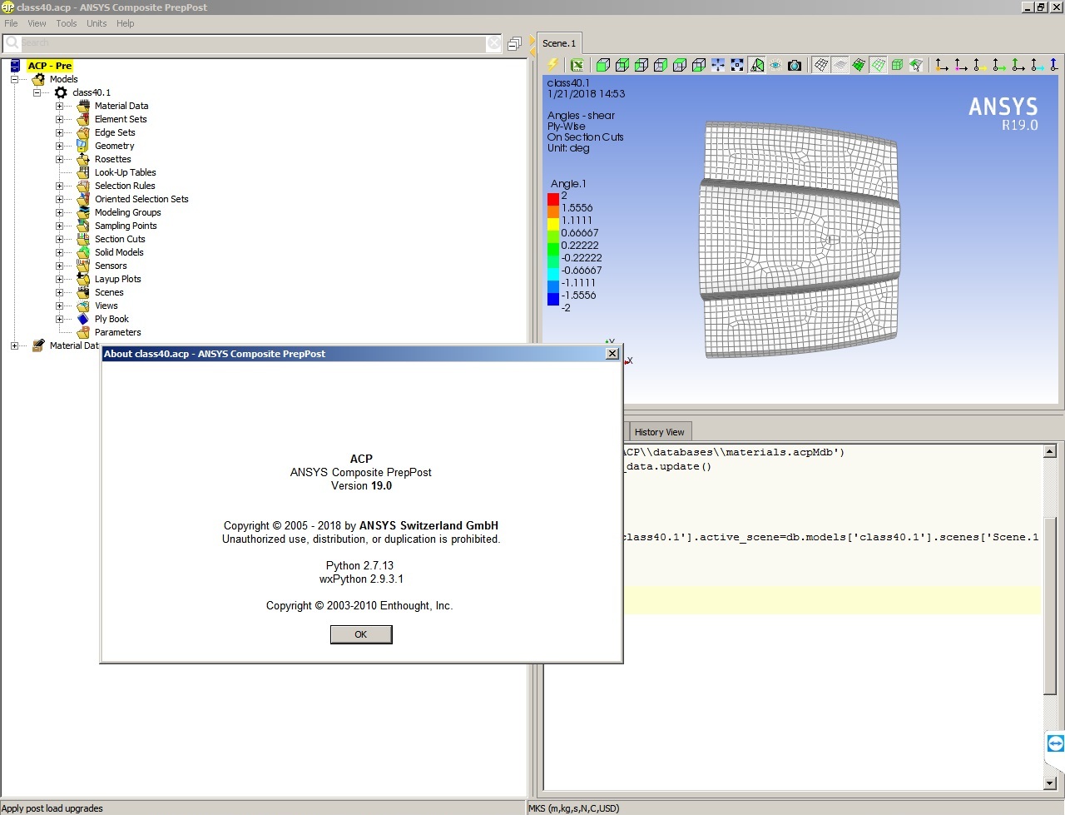This screenshot has height=815, width=1065.
Task: Collapse the class40.1 model node
Action: (x=37, y=92)
